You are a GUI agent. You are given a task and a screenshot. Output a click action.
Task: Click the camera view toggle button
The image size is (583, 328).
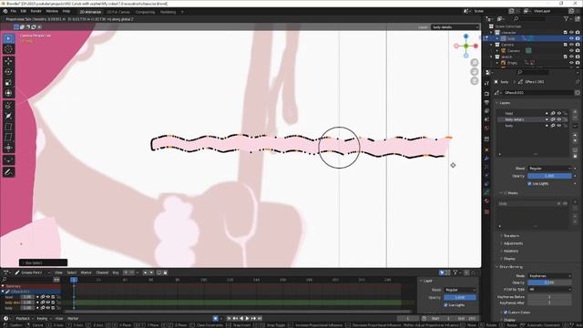click(x=475, y=81)
